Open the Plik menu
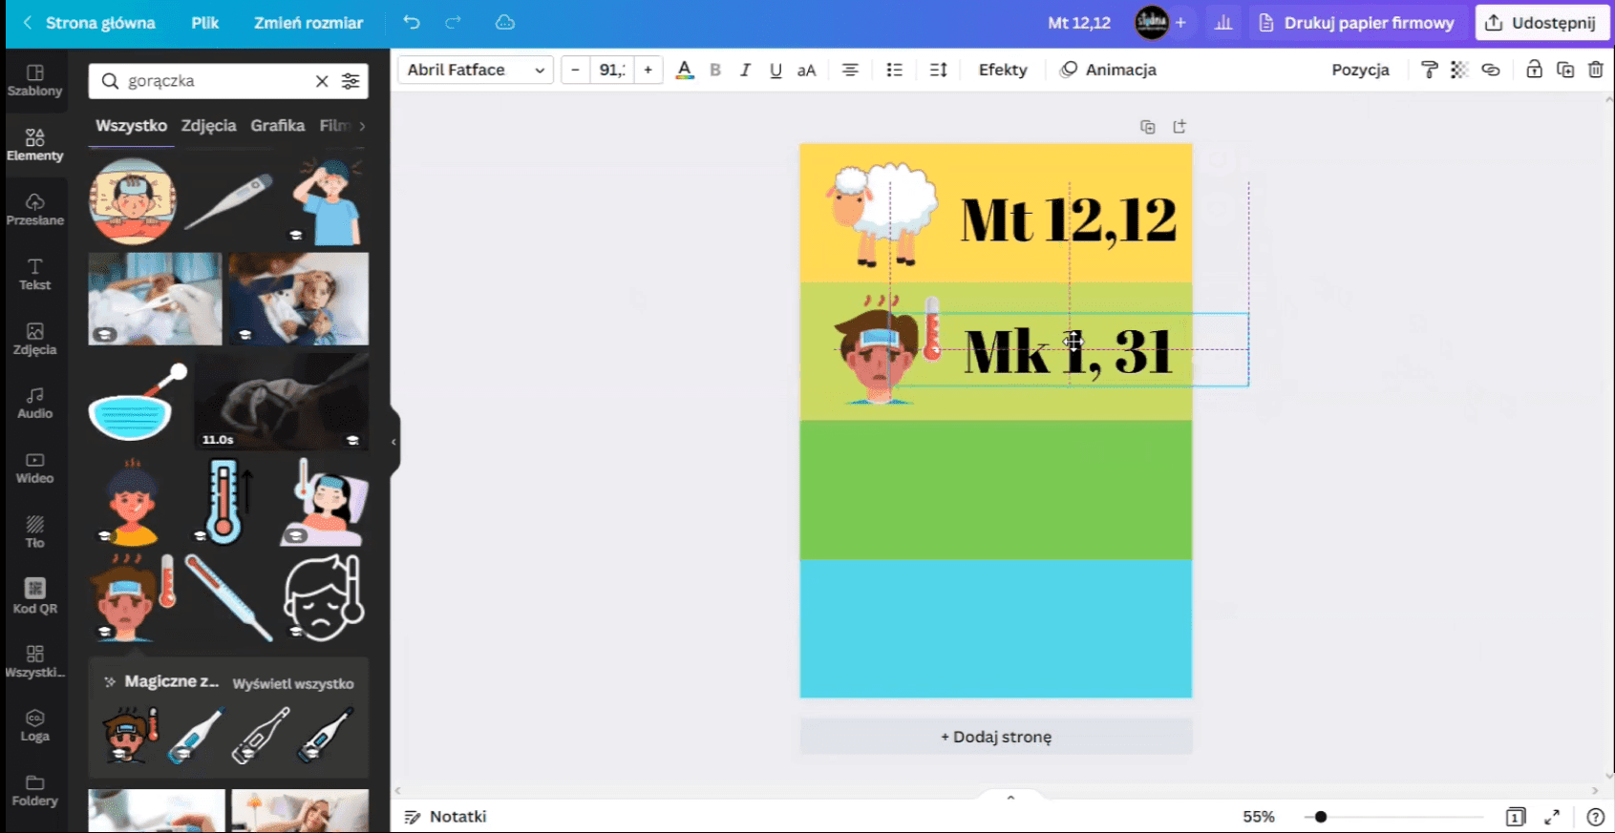 coord(205,23)
